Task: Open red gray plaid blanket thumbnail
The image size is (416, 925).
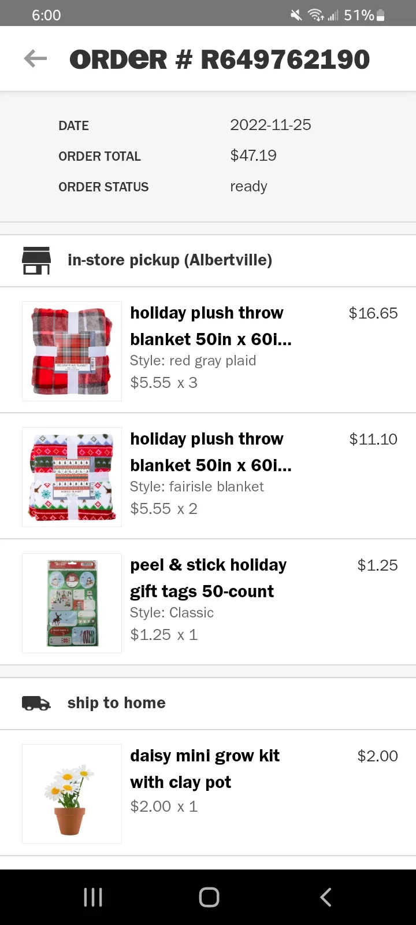Action: (72, 351)
